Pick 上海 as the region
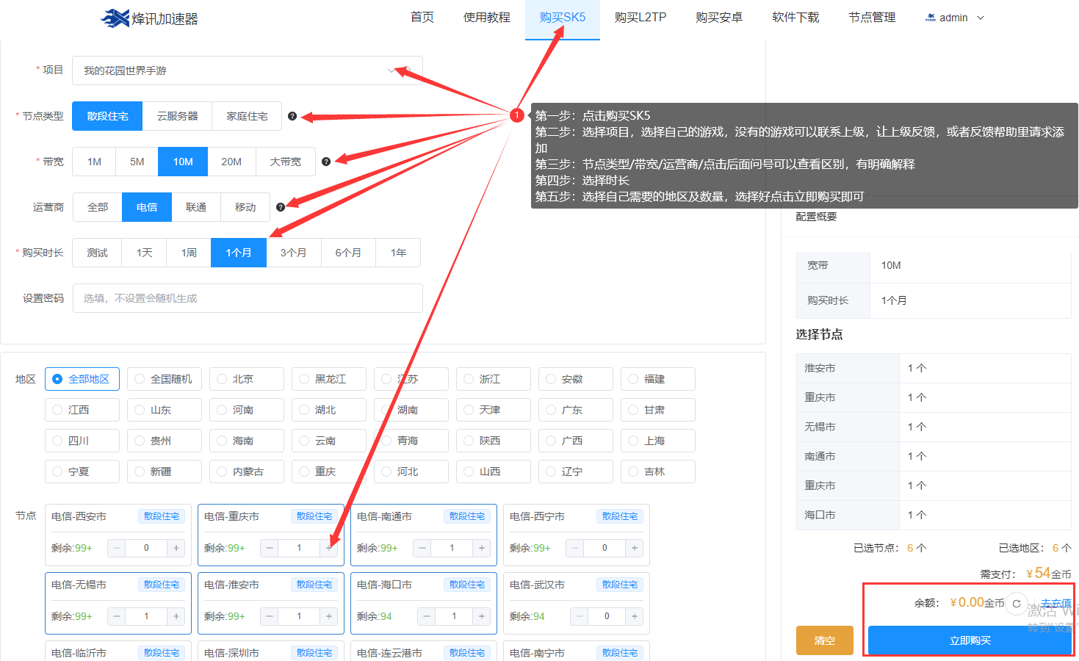 tap(658, 441)
